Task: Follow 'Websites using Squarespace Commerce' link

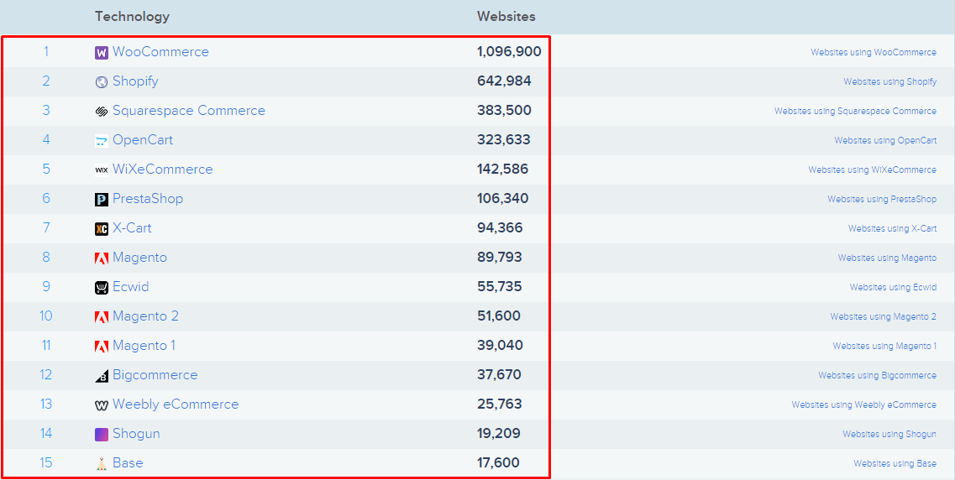Action: (855, 112)
